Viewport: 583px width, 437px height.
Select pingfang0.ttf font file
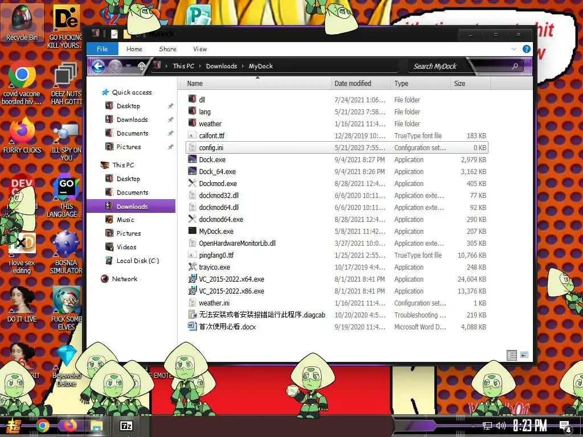point(337,255)
